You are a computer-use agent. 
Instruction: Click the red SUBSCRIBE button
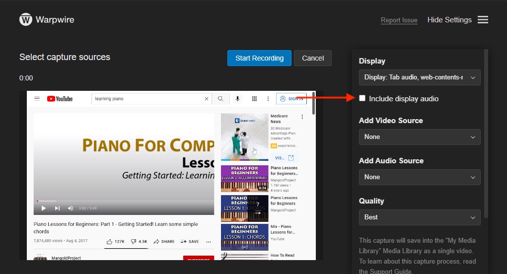199,258
